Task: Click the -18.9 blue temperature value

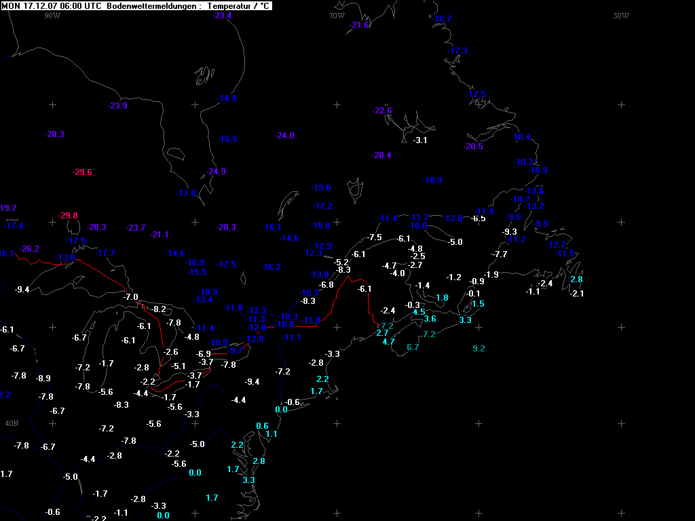Action: coord(432,180)
